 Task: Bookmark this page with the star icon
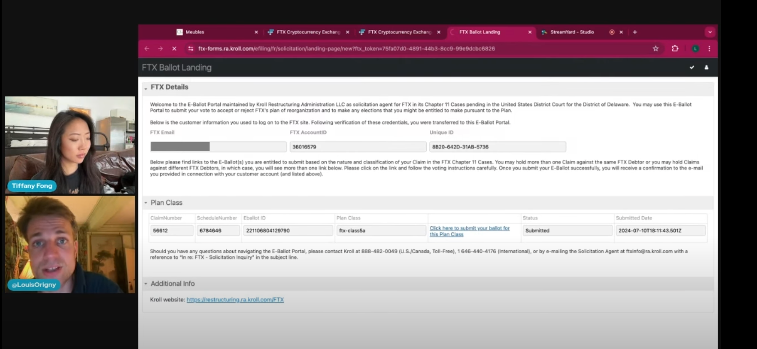point(655,48)
